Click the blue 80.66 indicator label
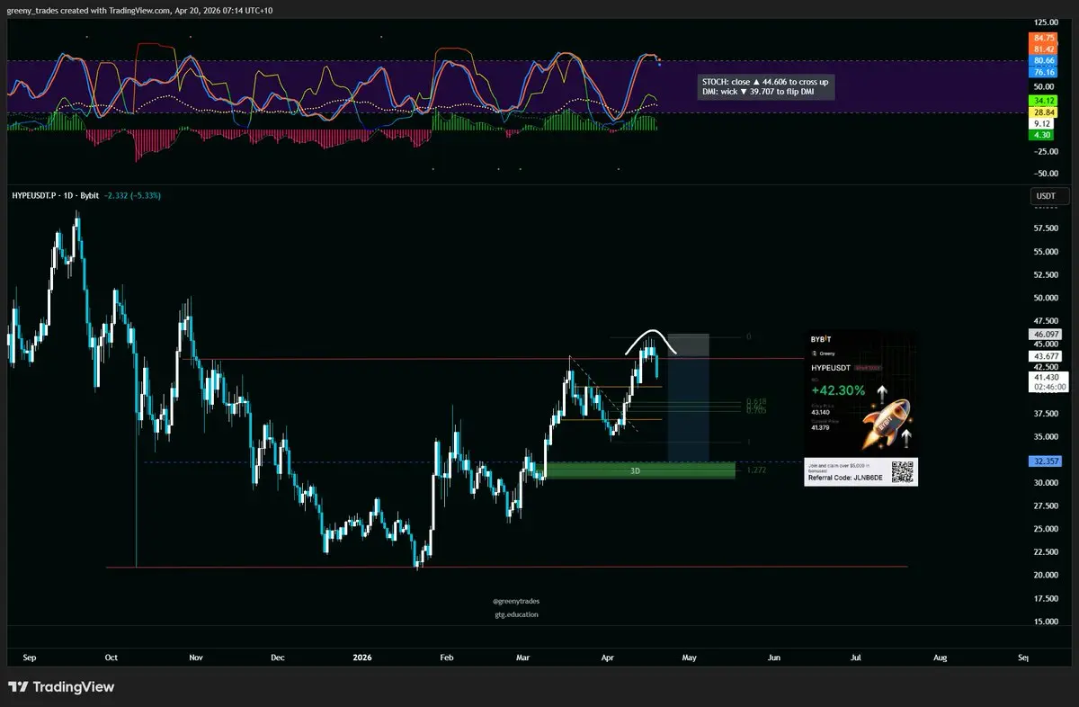Screen dimensions: 1079x707 pyautogui.click(x=1044, y=60)
